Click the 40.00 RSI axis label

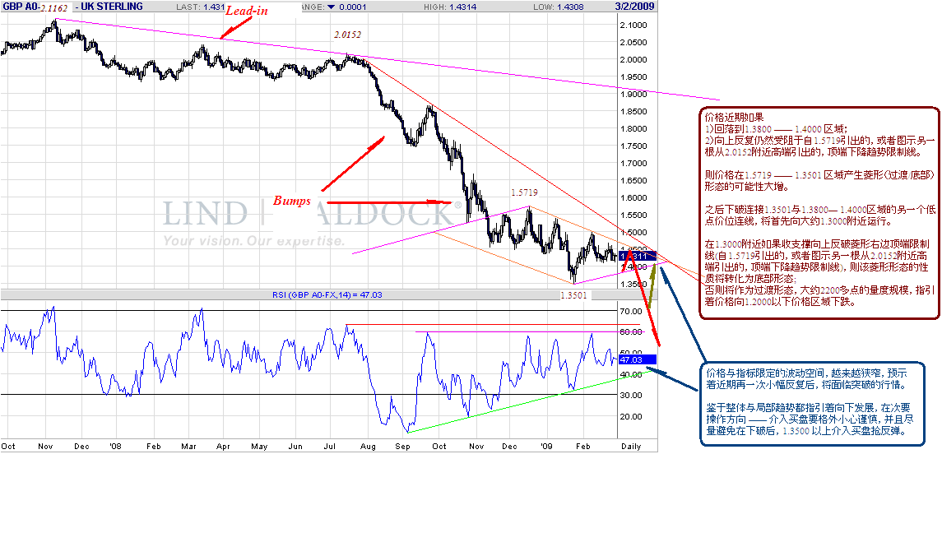[x=631, y=375]
